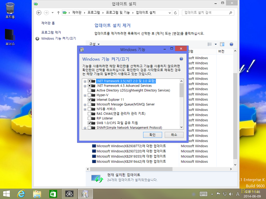Enable Active Directory LDS checkbox

(x=90, y=91)
